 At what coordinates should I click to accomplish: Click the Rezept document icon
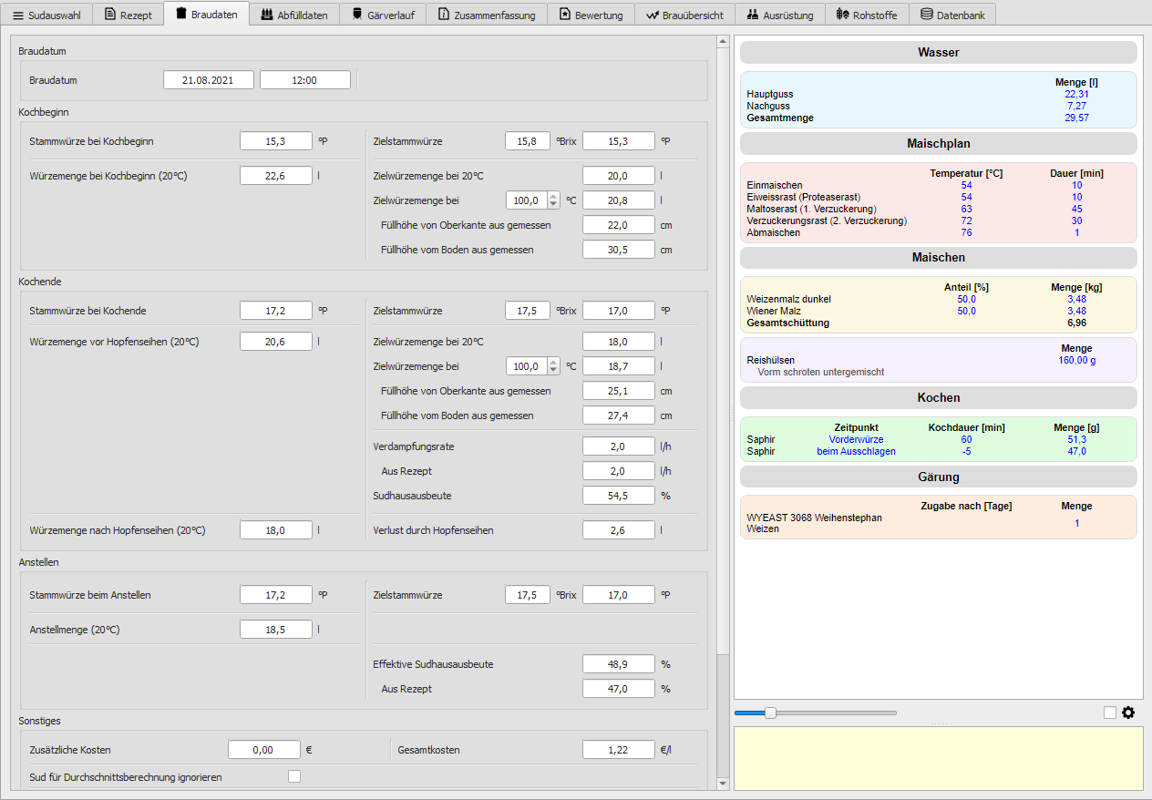110,15
